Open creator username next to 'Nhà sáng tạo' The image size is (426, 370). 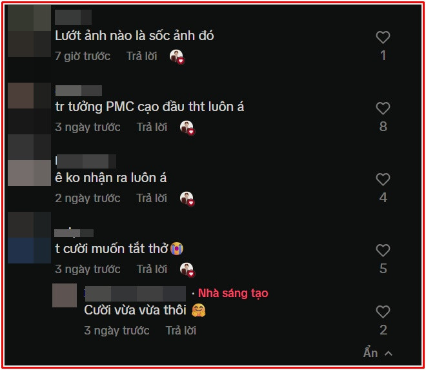pyautogui.click(x=135, y=294)
